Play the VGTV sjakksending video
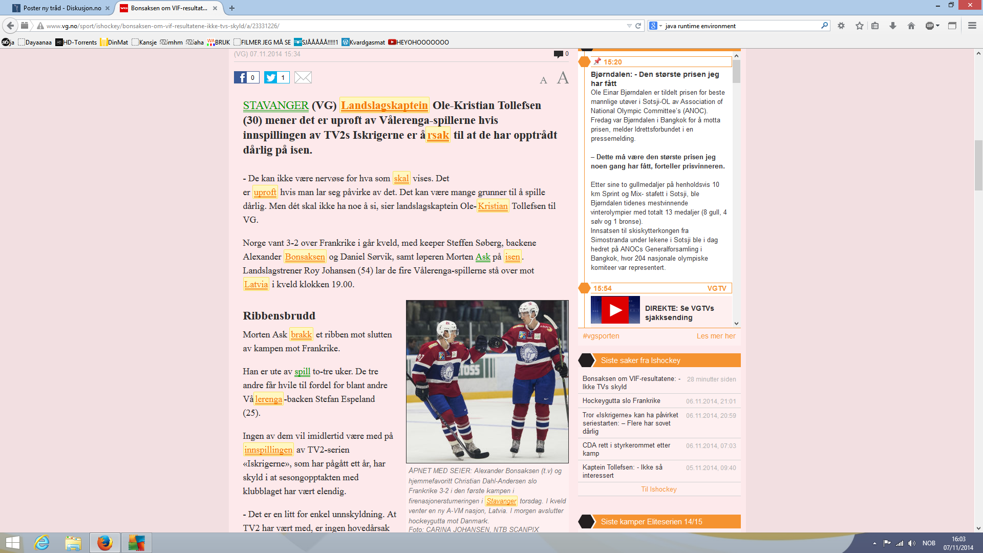This screenshot has width=983, height=553. (x=615, y=310)
